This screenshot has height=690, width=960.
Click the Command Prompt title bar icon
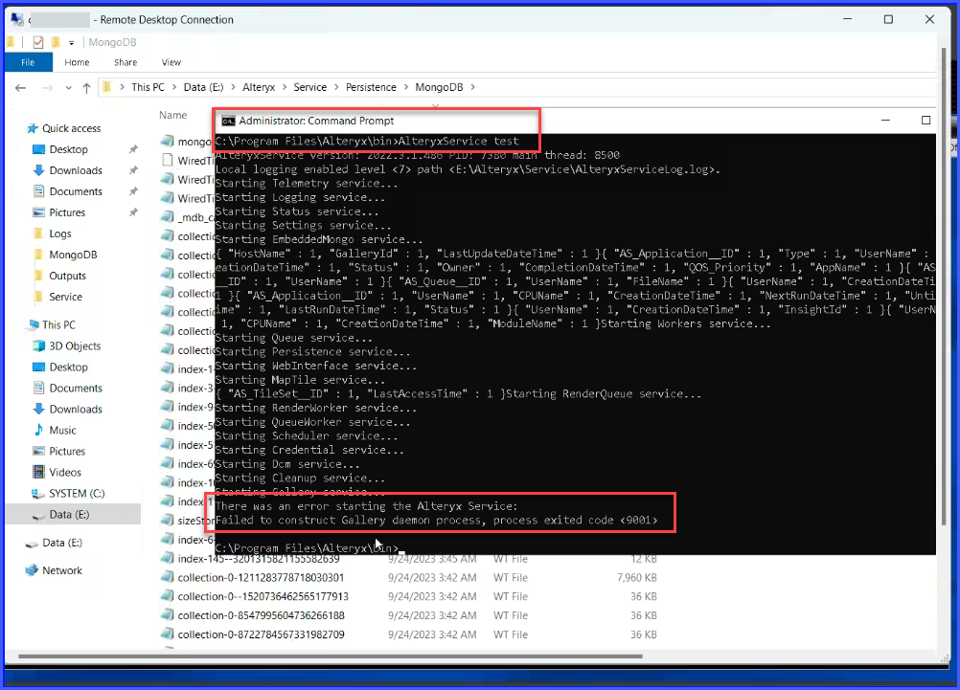point(228,121)
